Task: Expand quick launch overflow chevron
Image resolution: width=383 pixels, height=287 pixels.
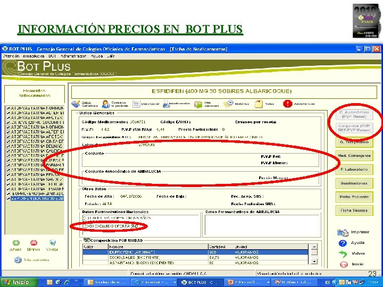Action: [x=76, y=282]
